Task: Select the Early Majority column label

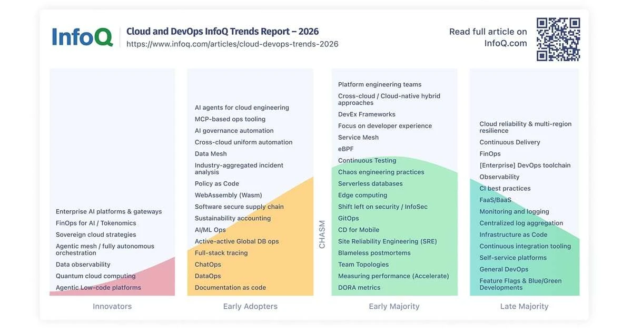Action: [394, 306]
